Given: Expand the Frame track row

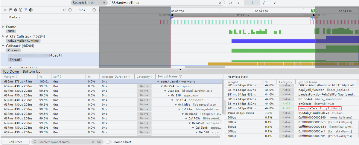Looking at the screenshot, I should coord(3,27).
